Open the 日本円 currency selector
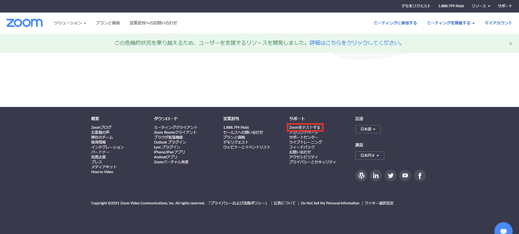Screen dimensions: 519x234 (x=369, y=155)
